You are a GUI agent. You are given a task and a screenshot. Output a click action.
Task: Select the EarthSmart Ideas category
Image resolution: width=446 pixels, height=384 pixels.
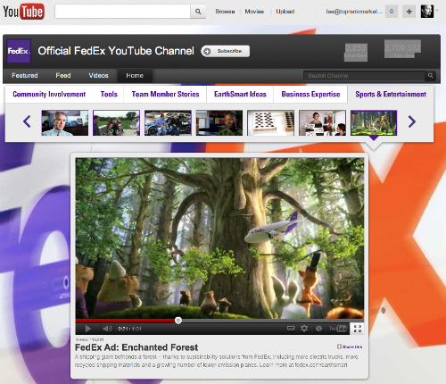click(x=240, y=95)
